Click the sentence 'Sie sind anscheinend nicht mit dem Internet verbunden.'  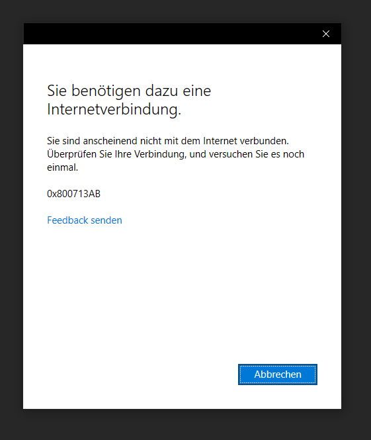point(168,141)
